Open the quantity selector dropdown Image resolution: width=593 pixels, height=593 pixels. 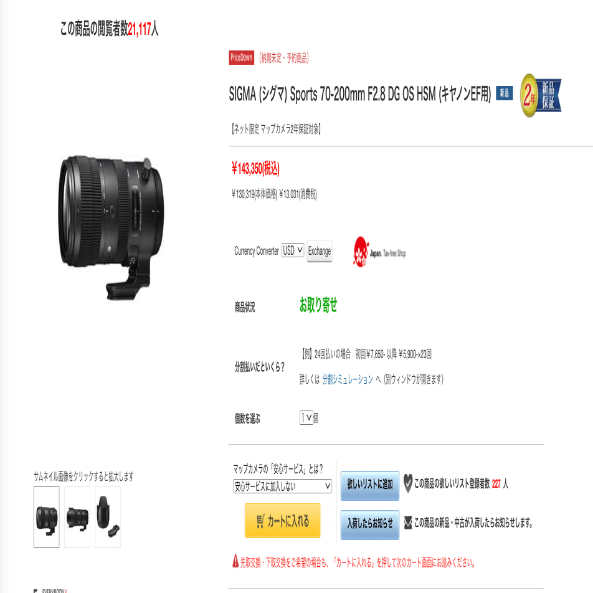tap(306, 417)
